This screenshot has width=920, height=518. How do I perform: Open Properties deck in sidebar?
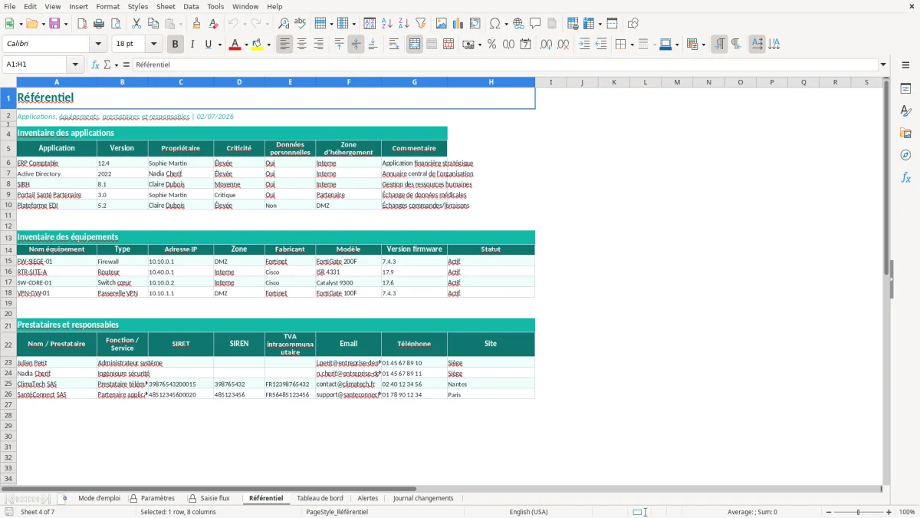click(x=905, y=89)
